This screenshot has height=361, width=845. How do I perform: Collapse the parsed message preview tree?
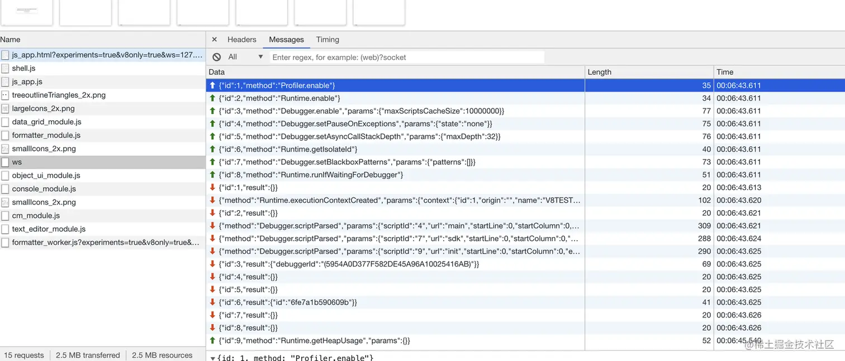[213, 358]
